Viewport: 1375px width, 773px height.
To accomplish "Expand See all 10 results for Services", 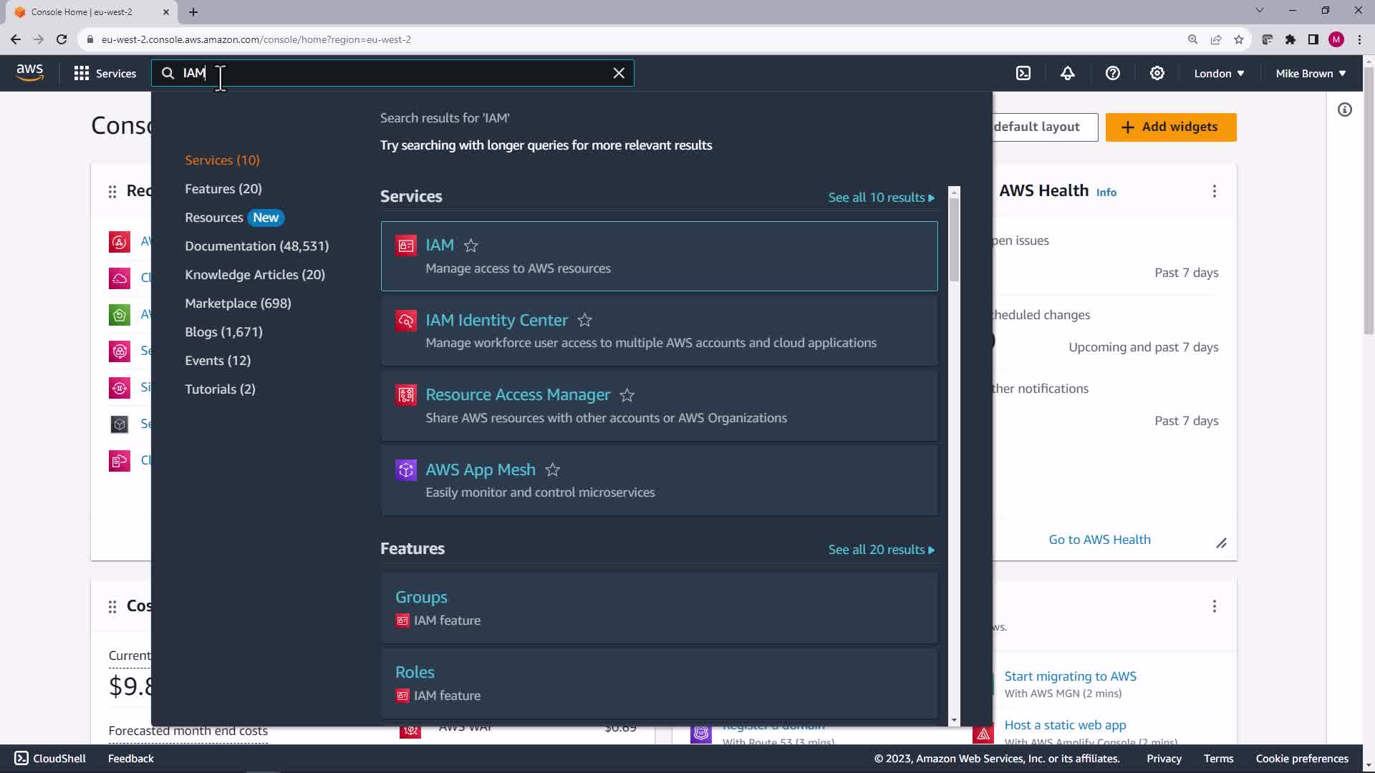I will coord(881,198).
